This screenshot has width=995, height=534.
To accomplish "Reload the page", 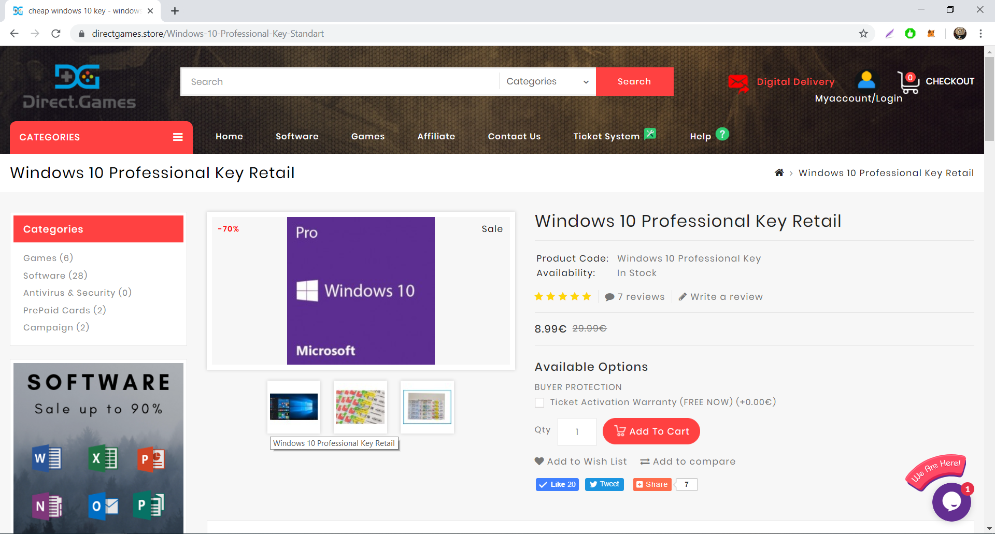I will click(56, 34).
